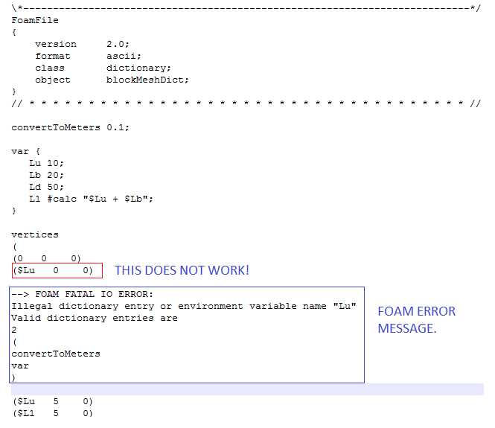Select the 'version 2.0;' line

(x=82, y=44)
